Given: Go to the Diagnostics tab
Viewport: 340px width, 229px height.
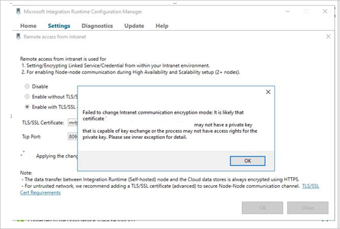Looking at the screenshot, I should click(x=97, y=25).
